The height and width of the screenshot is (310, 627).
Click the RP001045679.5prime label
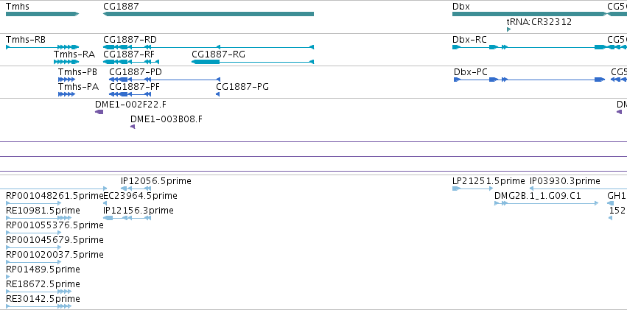coord(55,240)
